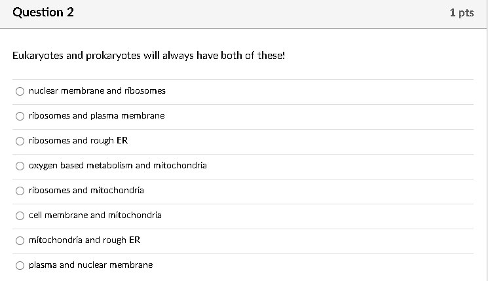This screenshot has height=281, width=490.
Task: Pick oxygen based metabolism and mitochondria radio button
Action: click(x=21, y=166)
